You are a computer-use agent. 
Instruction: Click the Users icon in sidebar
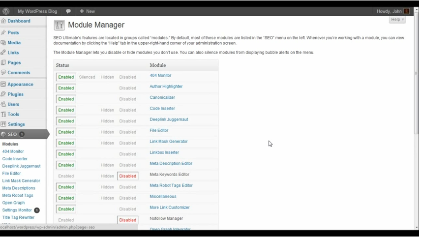pos(3,104)
